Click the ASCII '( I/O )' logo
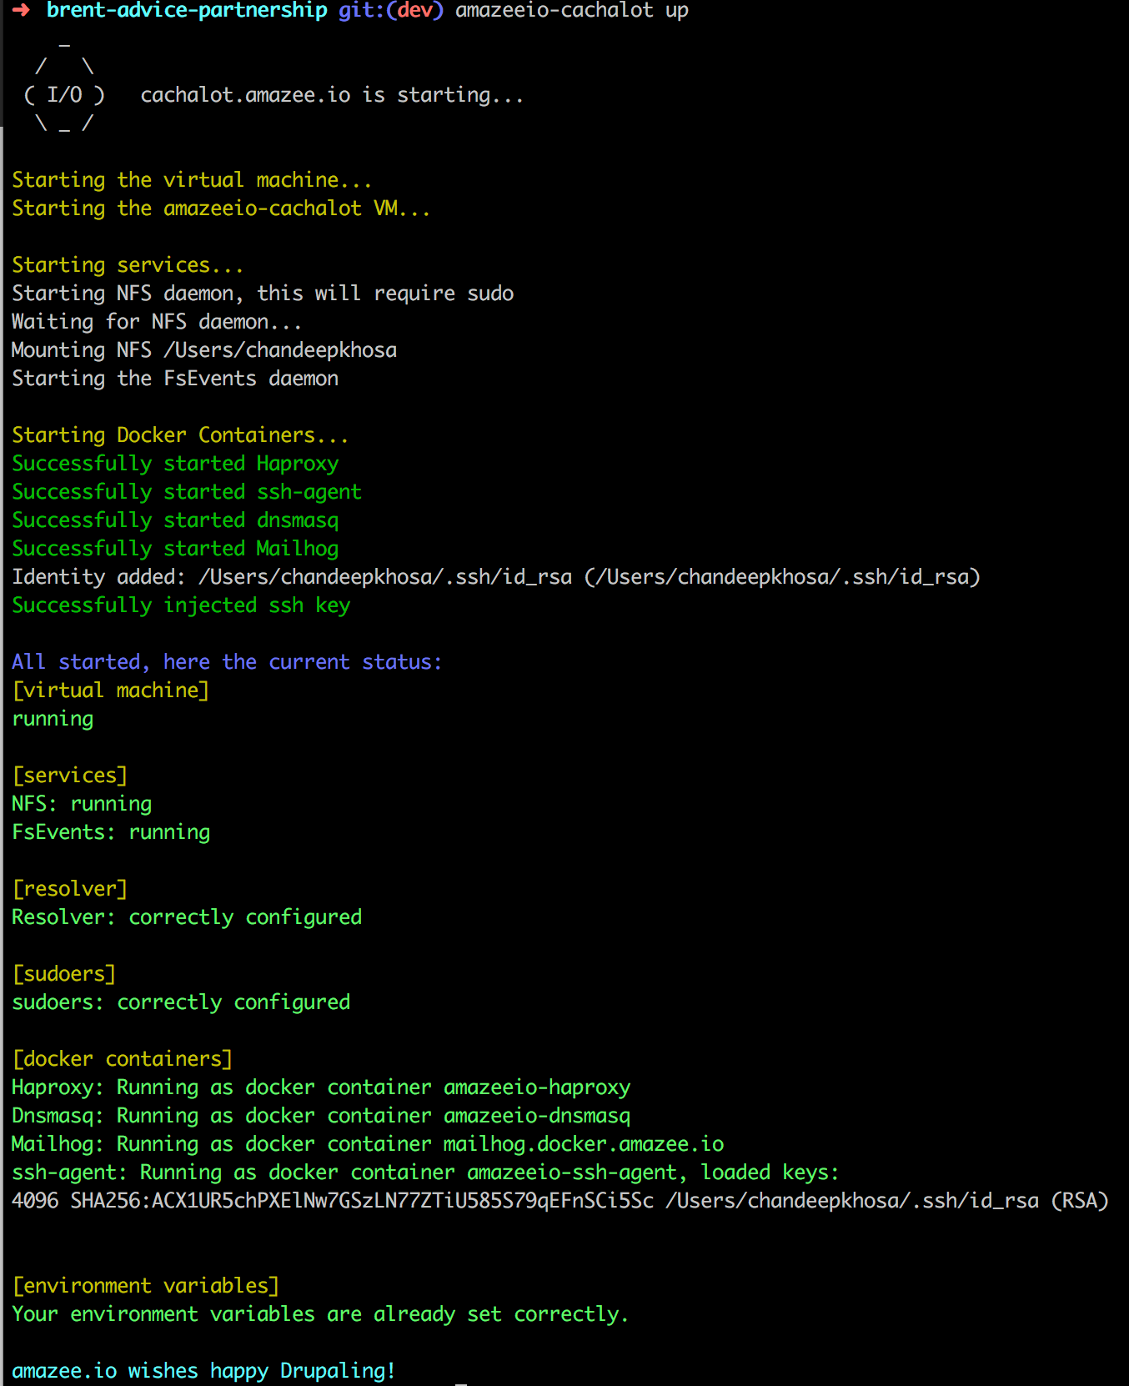The height and width of the screenshot is (1386, 1129). 65,95
